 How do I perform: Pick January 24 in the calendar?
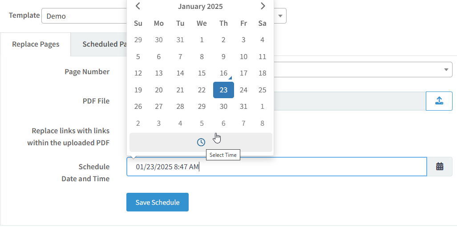243,90
